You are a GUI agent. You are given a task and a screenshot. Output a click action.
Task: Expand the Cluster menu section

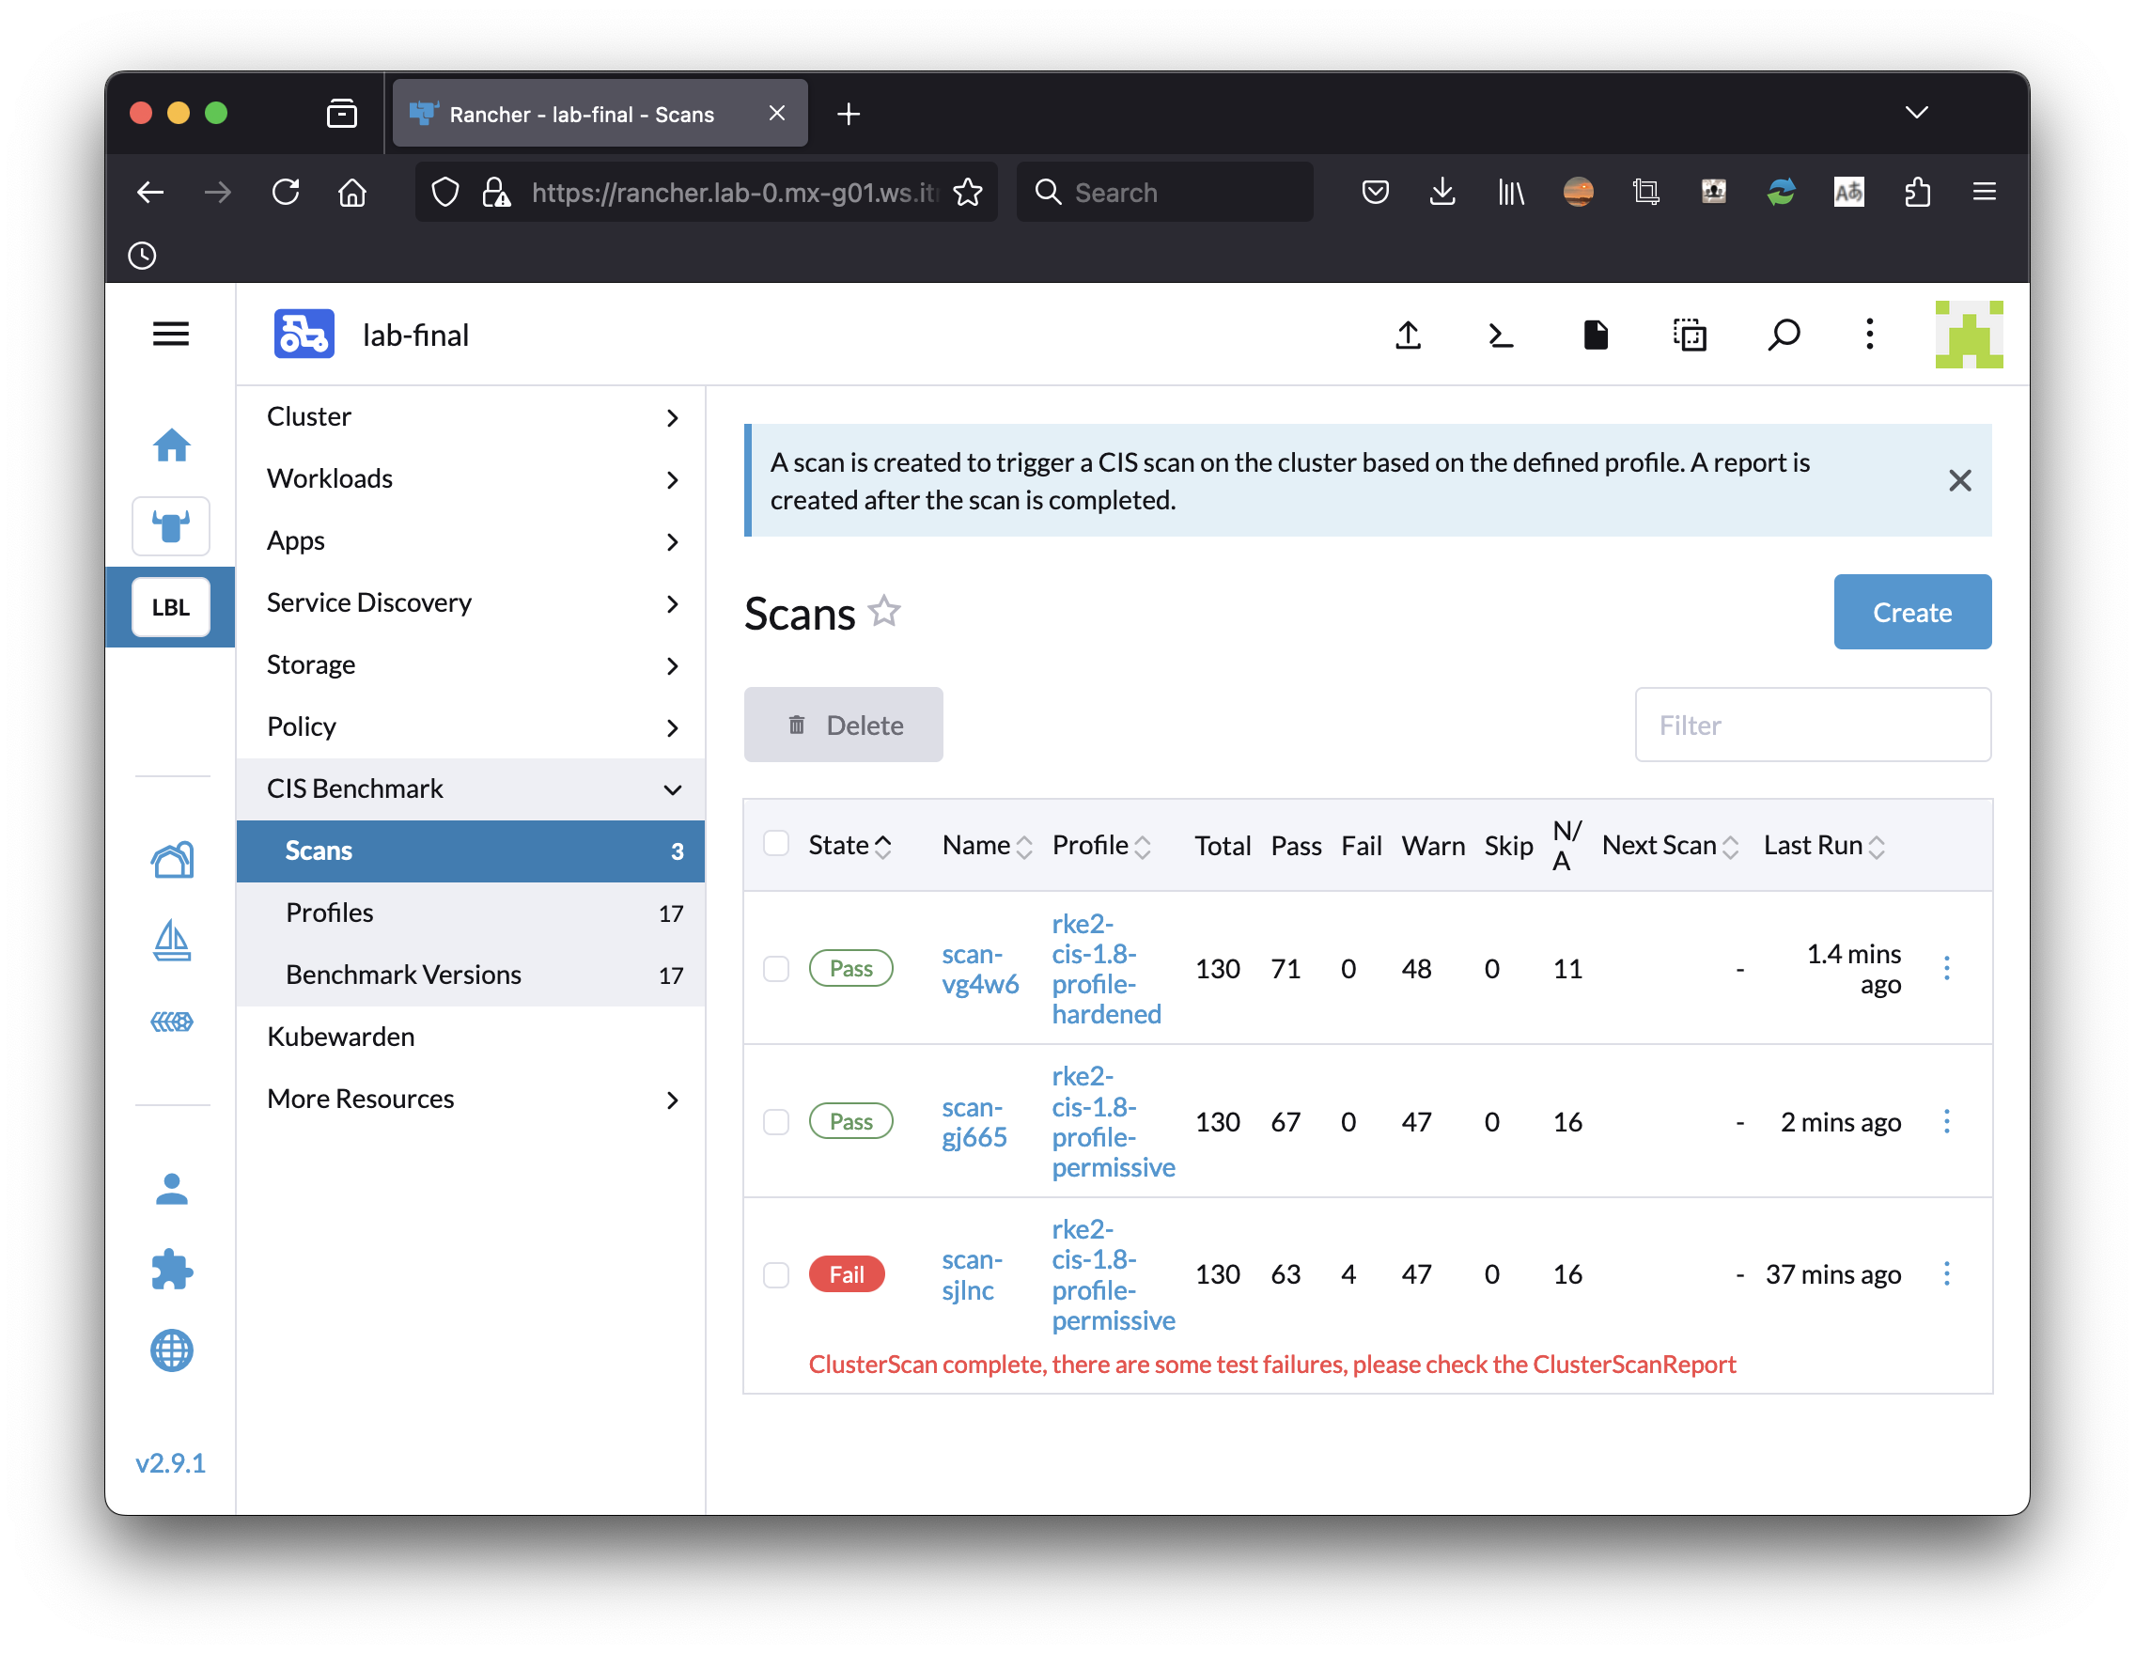point(470,417)
